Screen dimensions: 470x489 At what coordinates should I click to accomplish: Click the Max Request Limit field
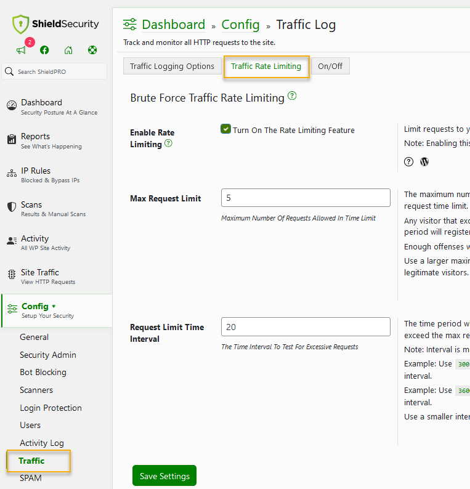(x=306, y=198)
